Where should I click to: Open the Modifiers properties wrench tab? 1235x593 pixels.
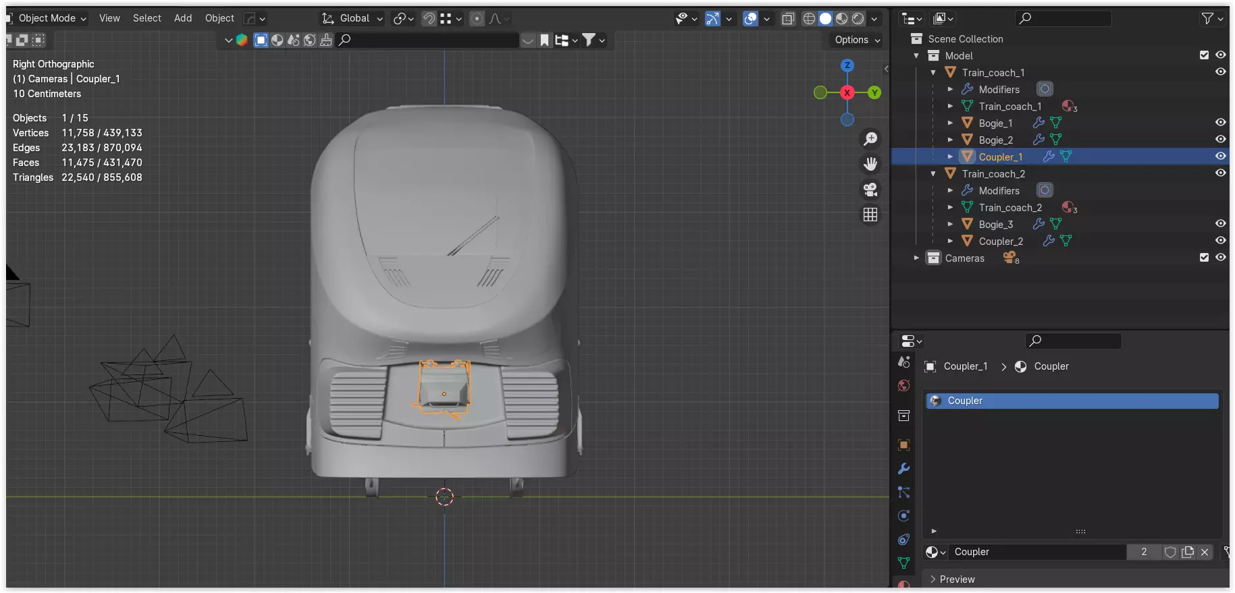coord(904,469)
